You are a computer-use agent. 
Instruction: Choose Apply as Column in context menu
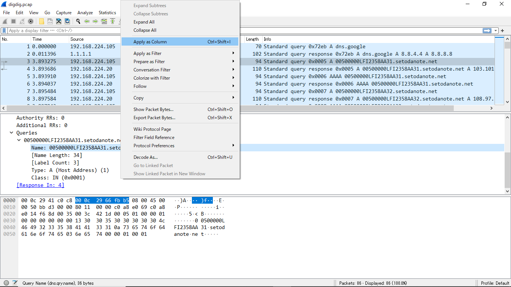tap(180, 42)
